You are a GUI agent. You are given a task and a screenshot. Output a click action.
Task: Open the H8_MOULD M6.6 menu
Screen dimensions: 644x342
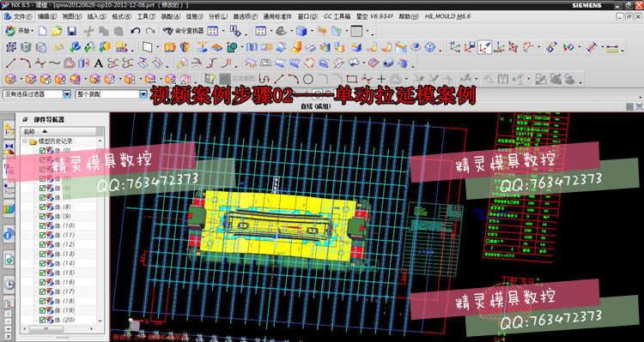point(447,17)
